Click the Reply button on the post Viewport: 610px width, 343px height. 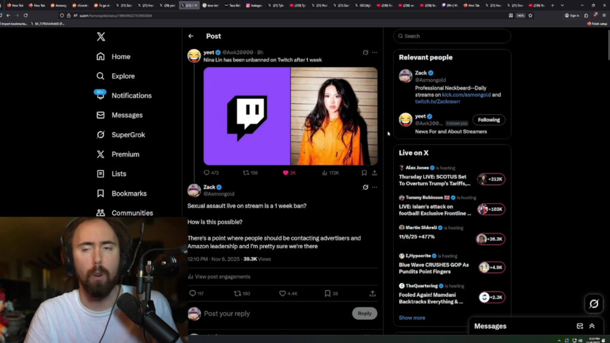pos(364,313)
